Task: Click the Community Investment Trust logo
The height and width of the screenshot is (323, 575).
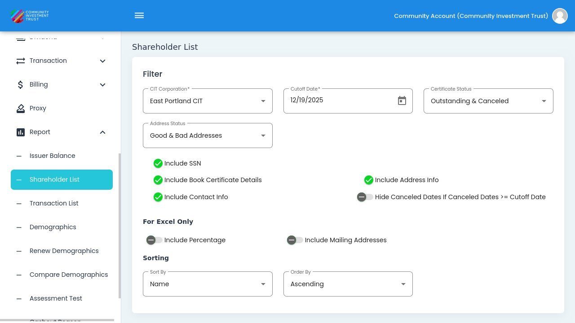Action: 30,16
